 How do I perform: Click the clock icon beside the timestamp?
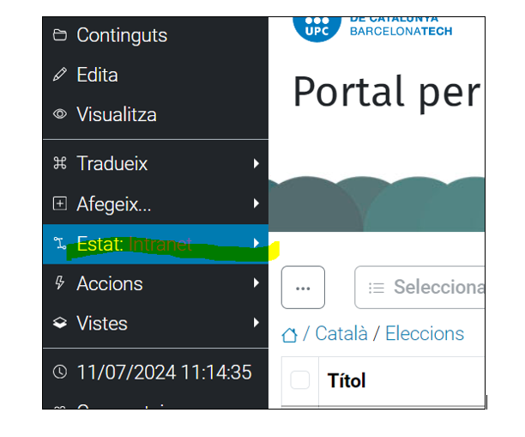60,372
